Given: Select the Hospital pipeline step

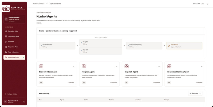Looking at the screenshot, I should (101, 43).
